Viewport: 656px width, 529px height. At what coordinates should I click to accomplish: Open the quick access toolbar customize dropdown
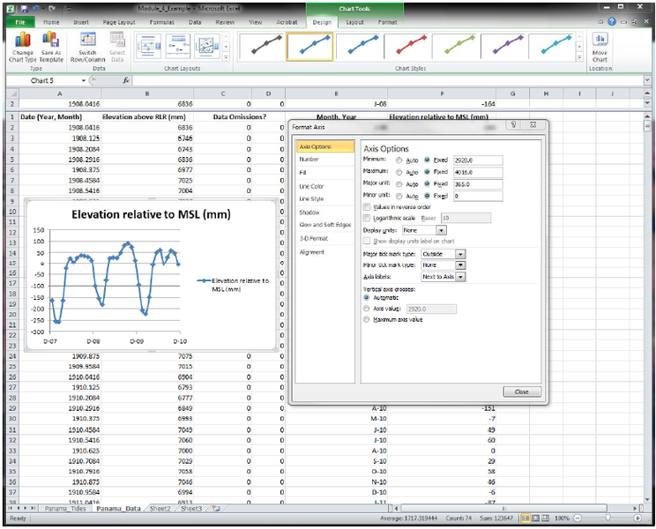[69, 8]
